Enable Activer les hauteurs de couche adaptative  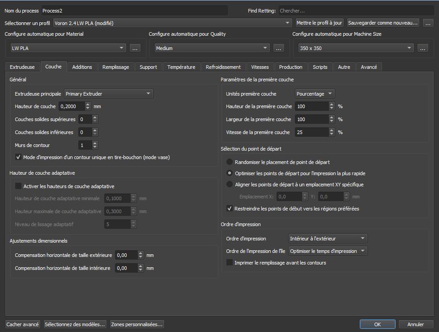[x=18, y=186]
